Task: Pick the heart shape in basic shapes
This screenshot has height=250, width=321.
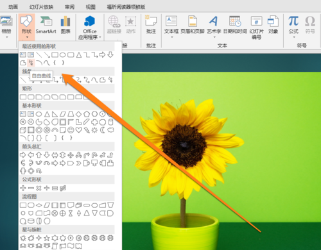Action: (79, 129)
